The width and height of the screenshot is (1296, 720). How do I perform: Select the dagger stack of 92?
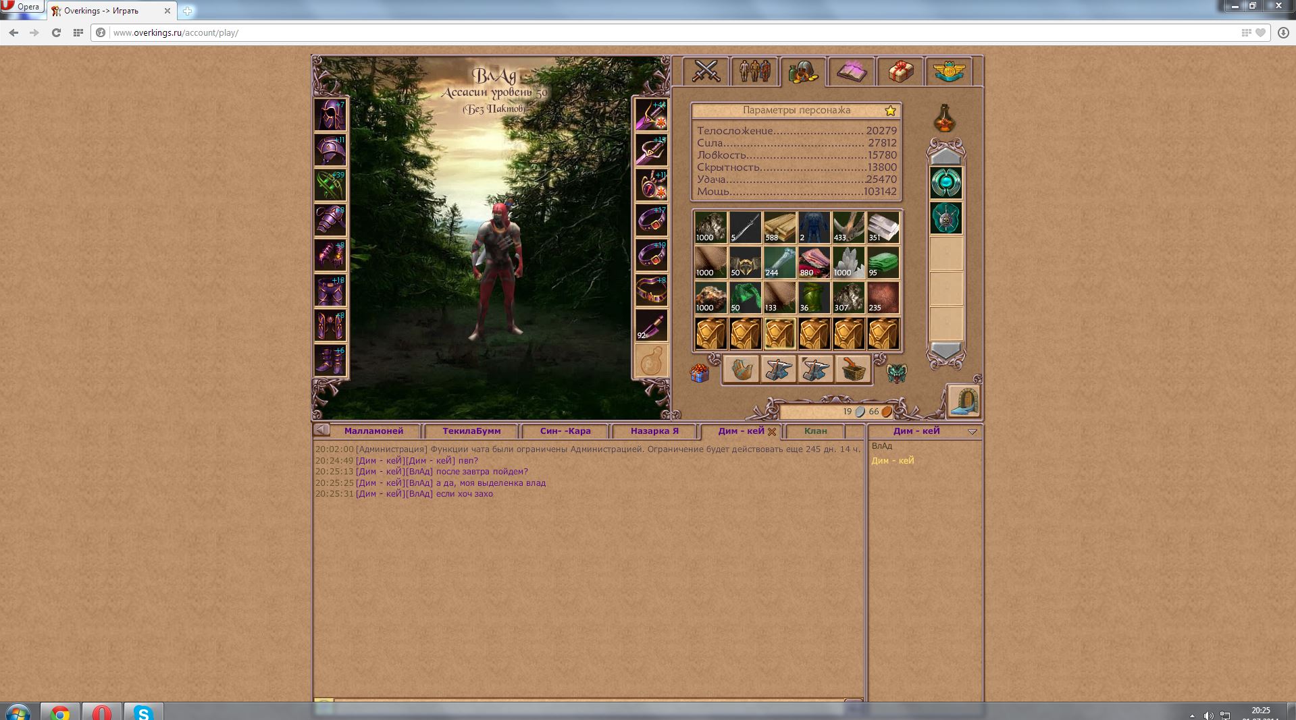pyautogui.click(x=651, y=325)
